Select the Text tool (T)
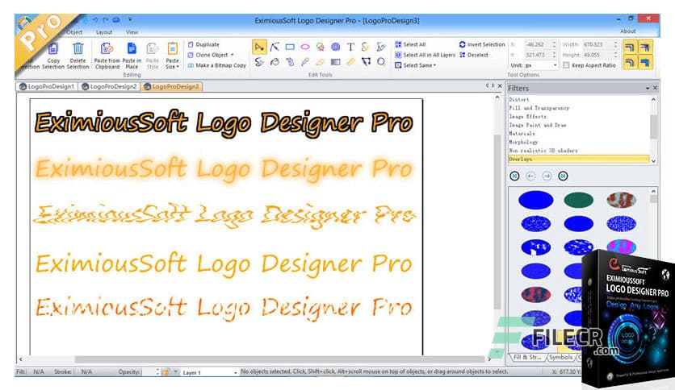The height and width of the screenshot is (390, 675). pyautogui.click(x=351, y=47)
